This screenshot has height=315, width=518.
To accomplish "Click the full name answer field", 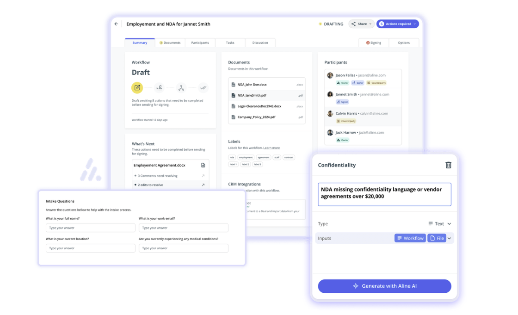I will (x=91, y=228).
